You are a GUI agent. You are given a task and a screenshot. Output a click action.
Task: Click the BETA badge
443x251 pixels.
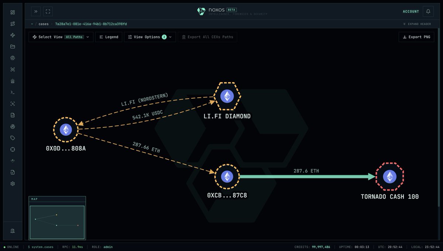coord(232,10)
